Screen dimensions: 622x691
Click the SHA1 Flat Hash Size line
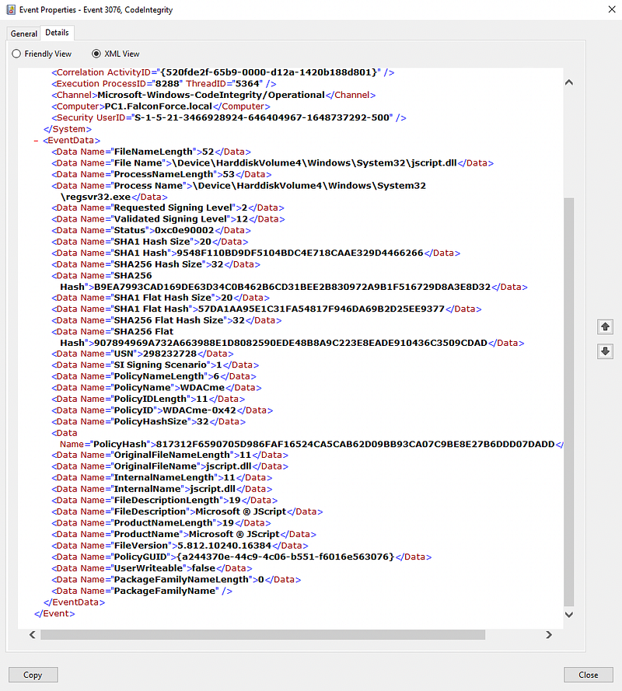click(160, 298)
